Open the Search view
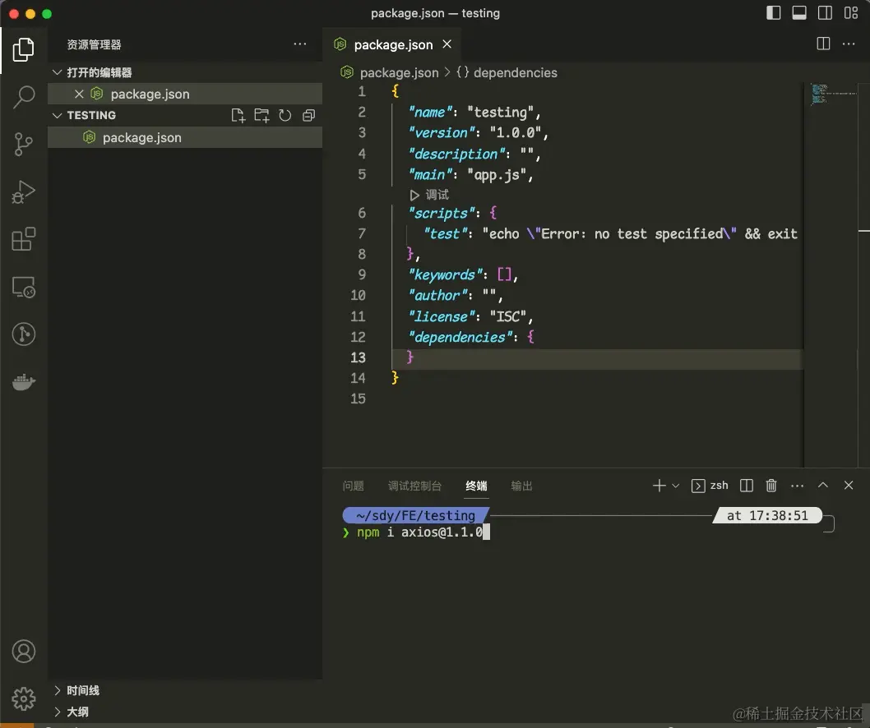 (x=23, y=97)
